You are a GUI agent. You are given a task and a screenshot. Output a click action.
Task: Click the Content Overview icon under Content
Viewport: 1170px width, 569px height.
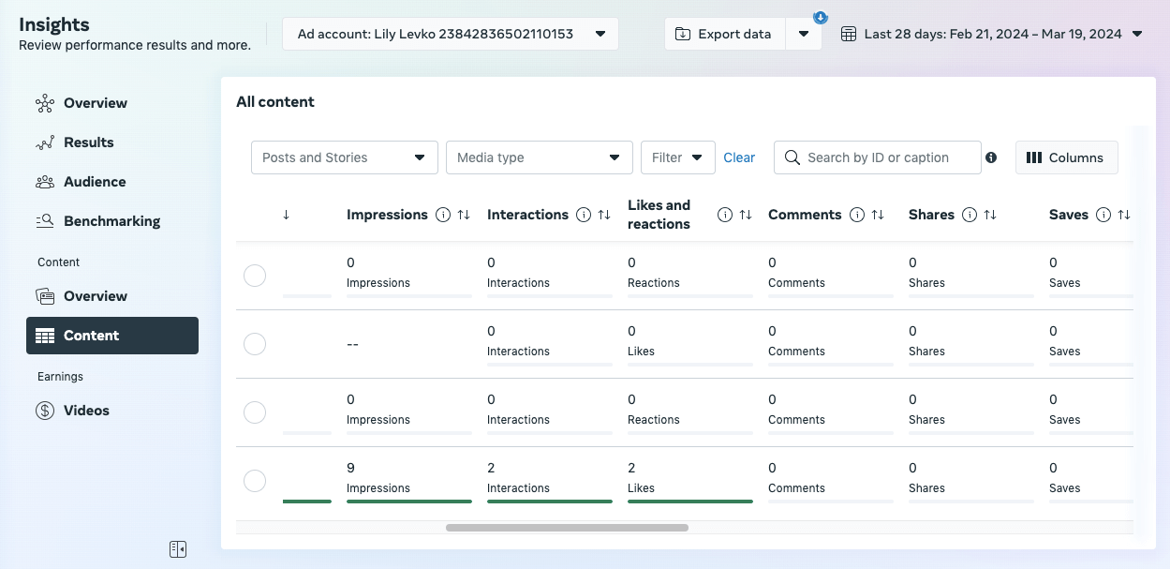45,296
